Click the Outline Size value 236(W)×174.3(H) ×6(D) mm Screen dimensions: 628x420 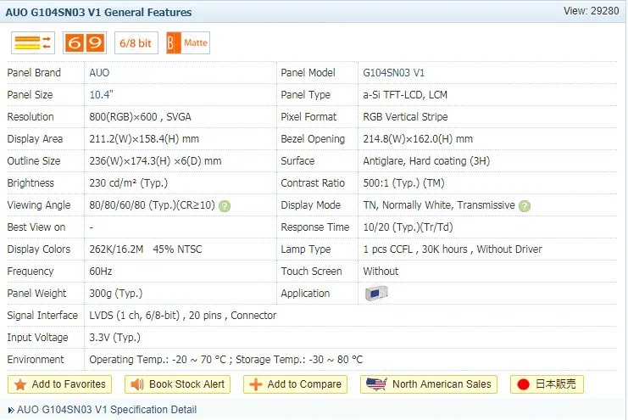click(155, 161)
